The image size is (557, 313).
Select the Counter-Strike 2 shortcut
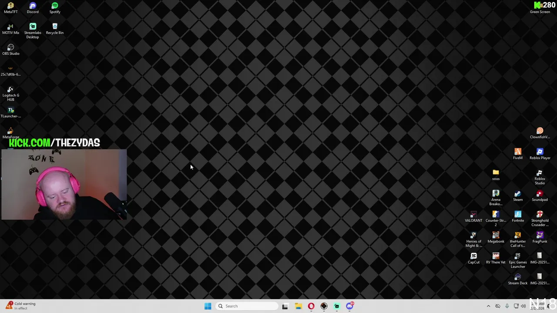(x=496, y=219)
